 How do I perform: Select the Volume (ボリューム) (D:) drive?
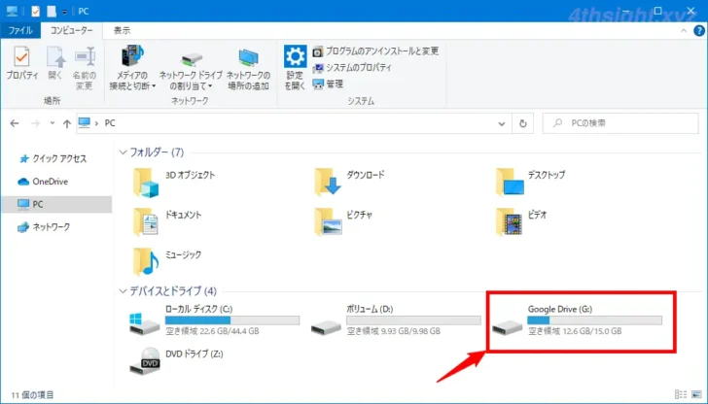point(396,320)
